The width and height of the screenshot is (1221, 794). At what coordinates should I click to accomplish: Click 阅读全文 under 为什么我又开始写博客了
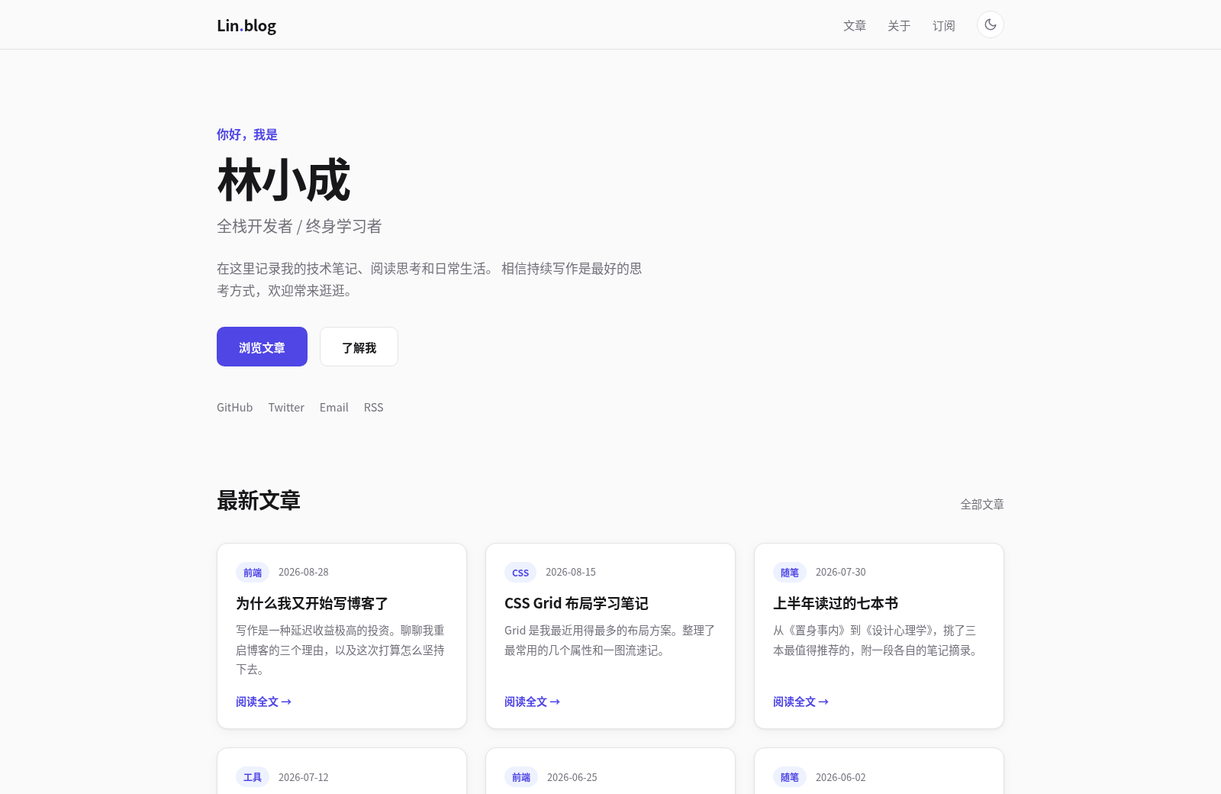click(263, 702)
